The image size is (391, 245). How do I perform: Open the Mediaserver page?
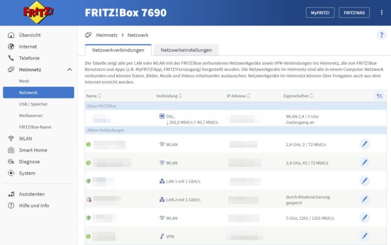(x=31, y=115)
